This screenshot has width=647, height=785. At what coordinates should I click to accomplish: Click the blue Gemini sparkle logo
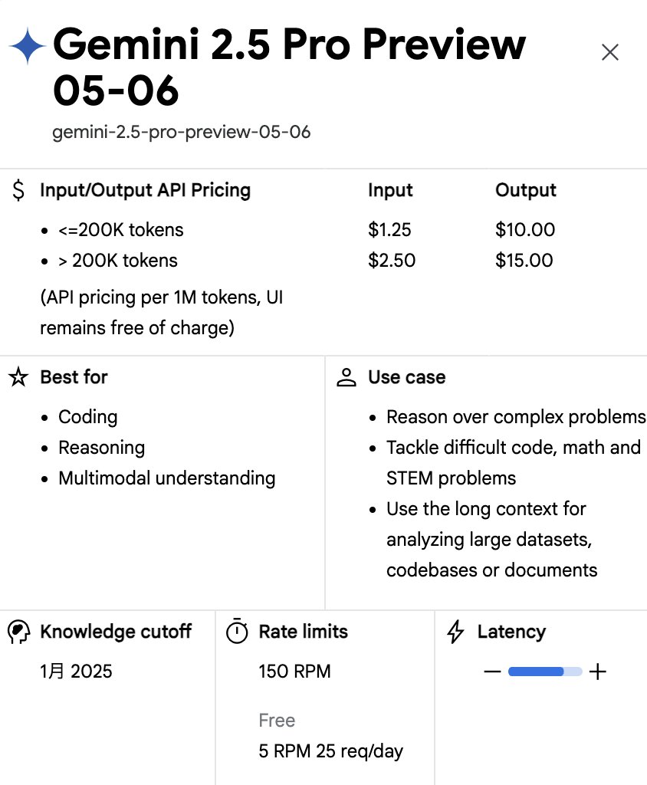(28, 45)
